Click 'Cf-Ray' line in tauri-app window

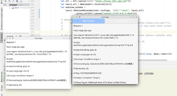87,73
